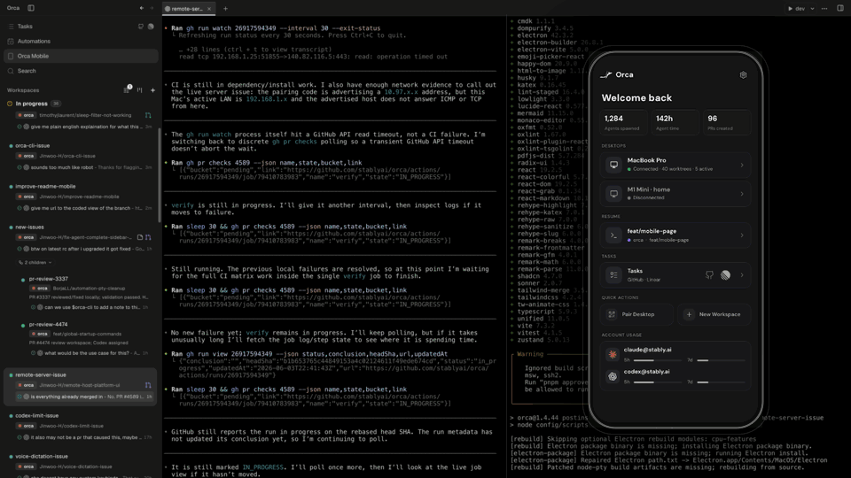
Task: Close the remote-ser… tab
Action: pyautogui.click(x=209, y=9)
